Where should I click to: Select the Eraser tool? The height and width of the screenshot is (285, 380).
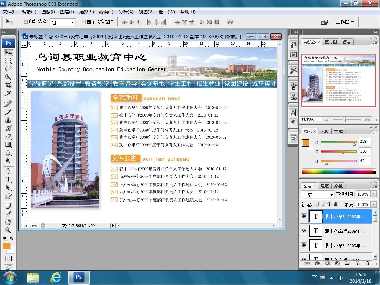coord(8,137)
